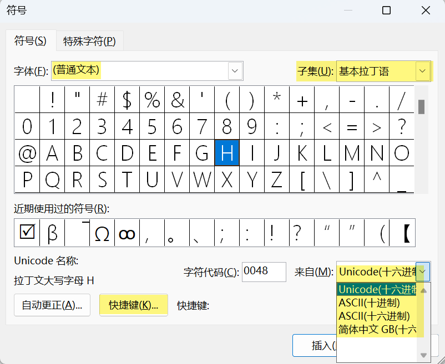Select the 、 enumeration comma recent symbol
Image resolution: width=445 pixels, height=364 pixels.
[x=202, y=233]
